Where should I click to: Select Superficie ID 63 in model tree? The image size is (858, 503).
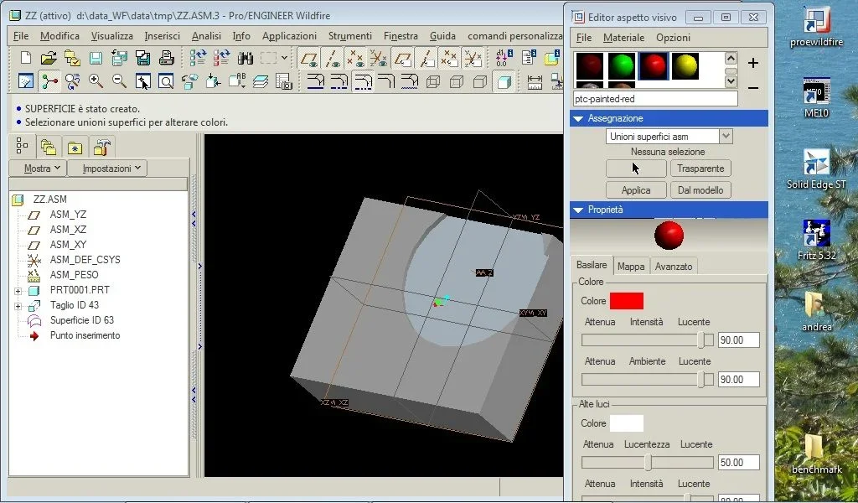81,320
